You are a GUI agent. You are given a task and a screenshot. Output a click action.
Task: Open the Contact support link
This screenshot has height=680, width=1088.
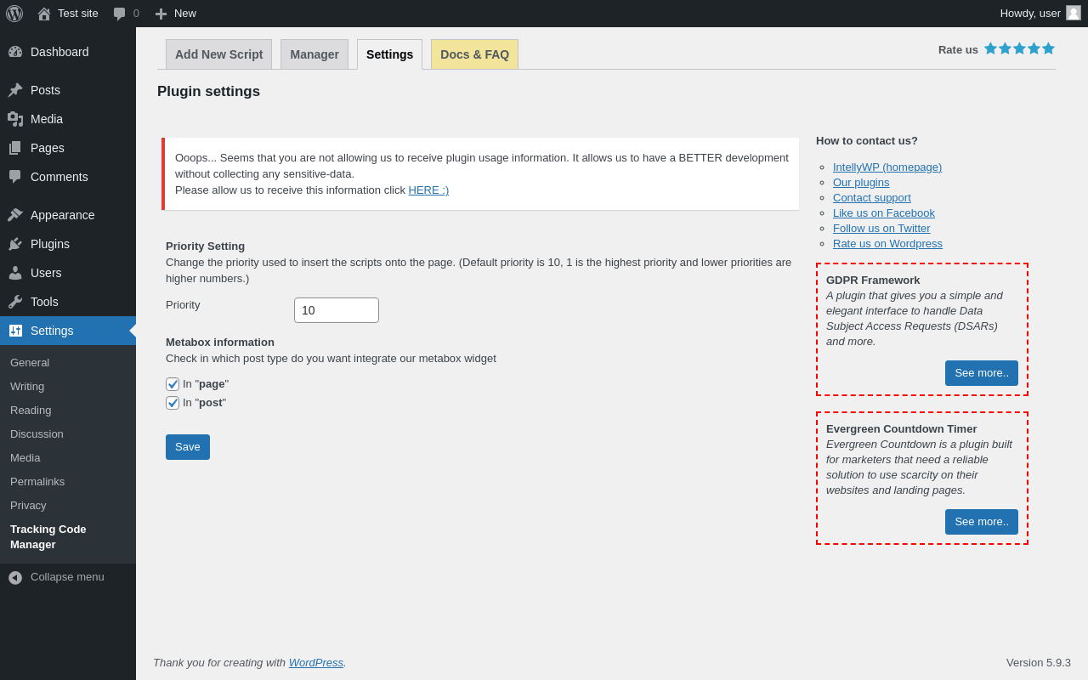coord(872,198)
